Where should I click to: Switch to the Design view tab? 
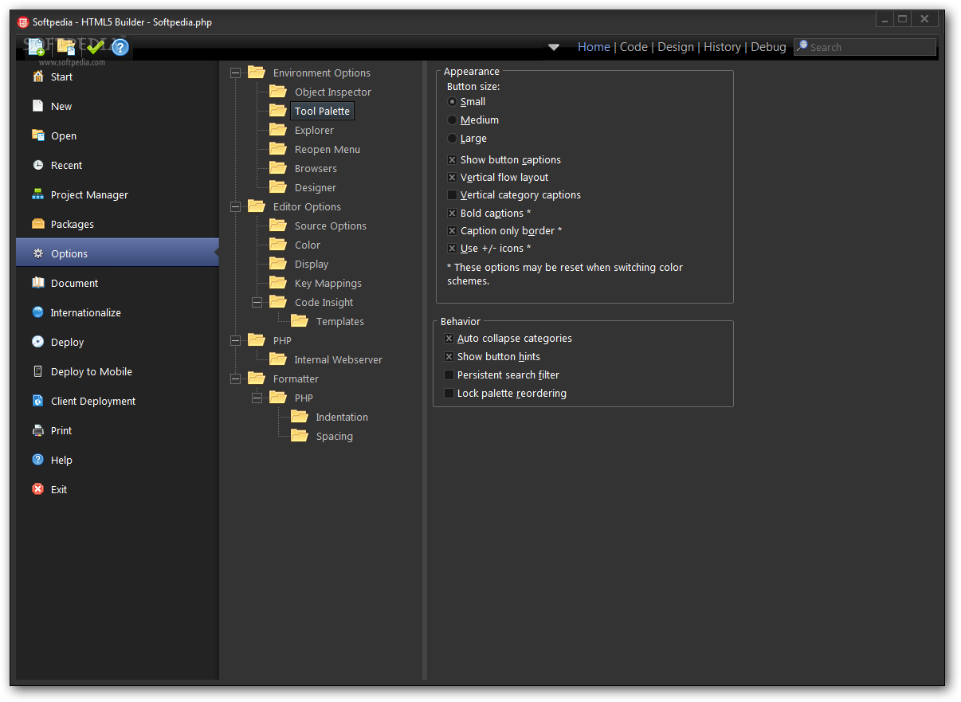676,47
